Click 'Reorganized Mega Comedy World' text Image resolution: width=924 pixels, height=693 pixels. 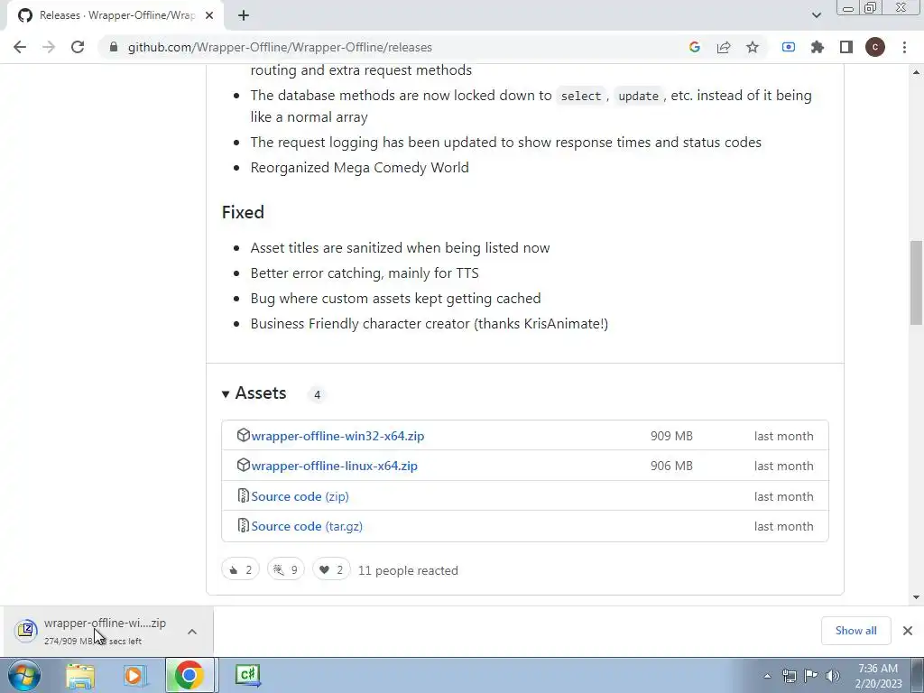click(359, 167)
